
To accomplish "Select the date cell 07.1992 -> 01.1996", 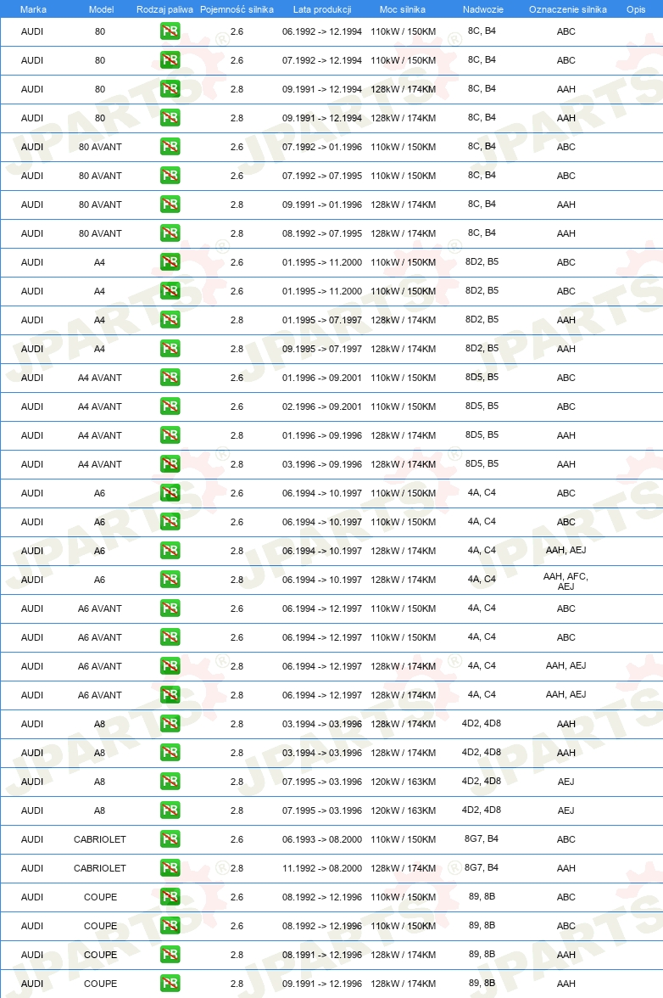I will 322,147.
